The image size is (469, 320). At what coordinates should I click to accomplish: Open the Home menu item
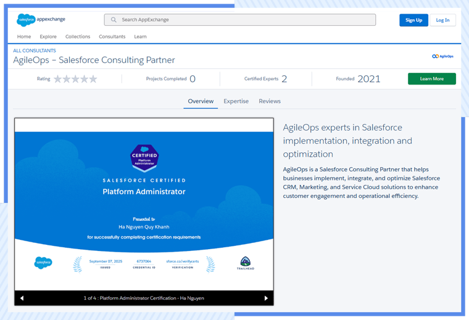24,37
